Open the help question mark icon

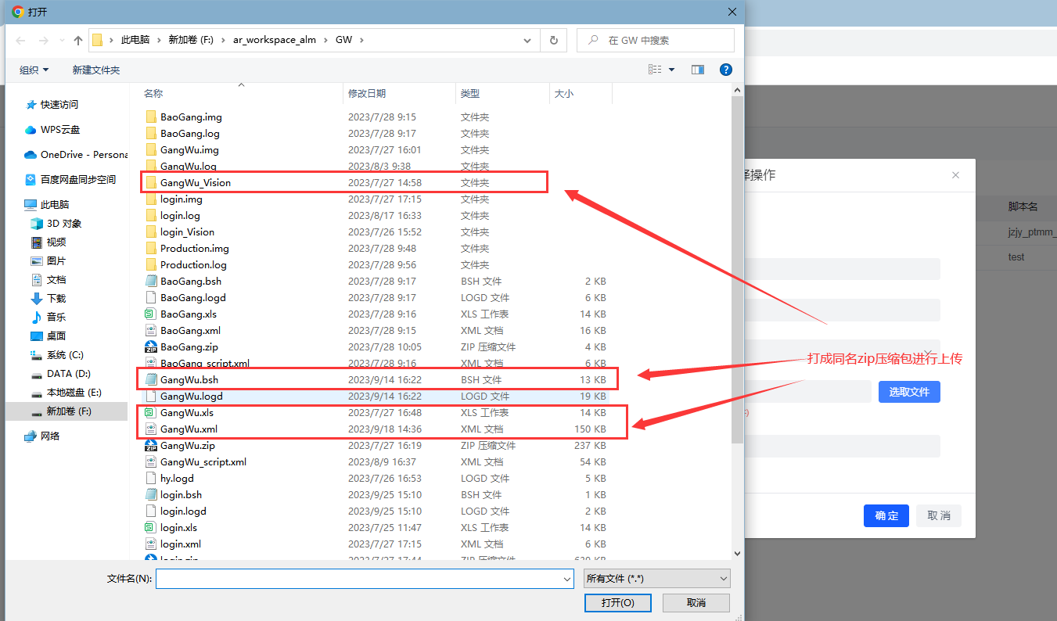point(725,70)
